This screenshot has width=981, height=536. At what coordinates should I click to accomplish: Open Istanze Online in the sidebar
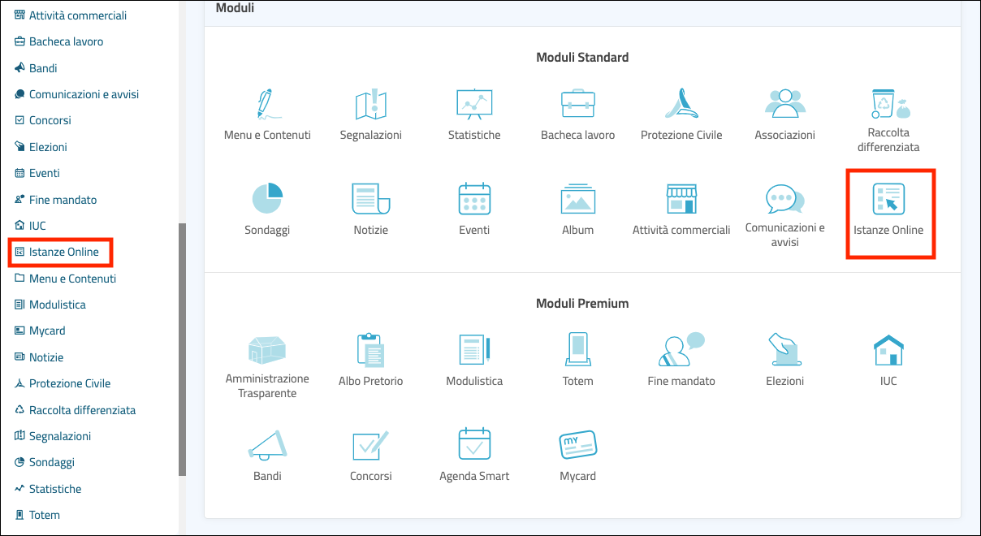point(63,252)
